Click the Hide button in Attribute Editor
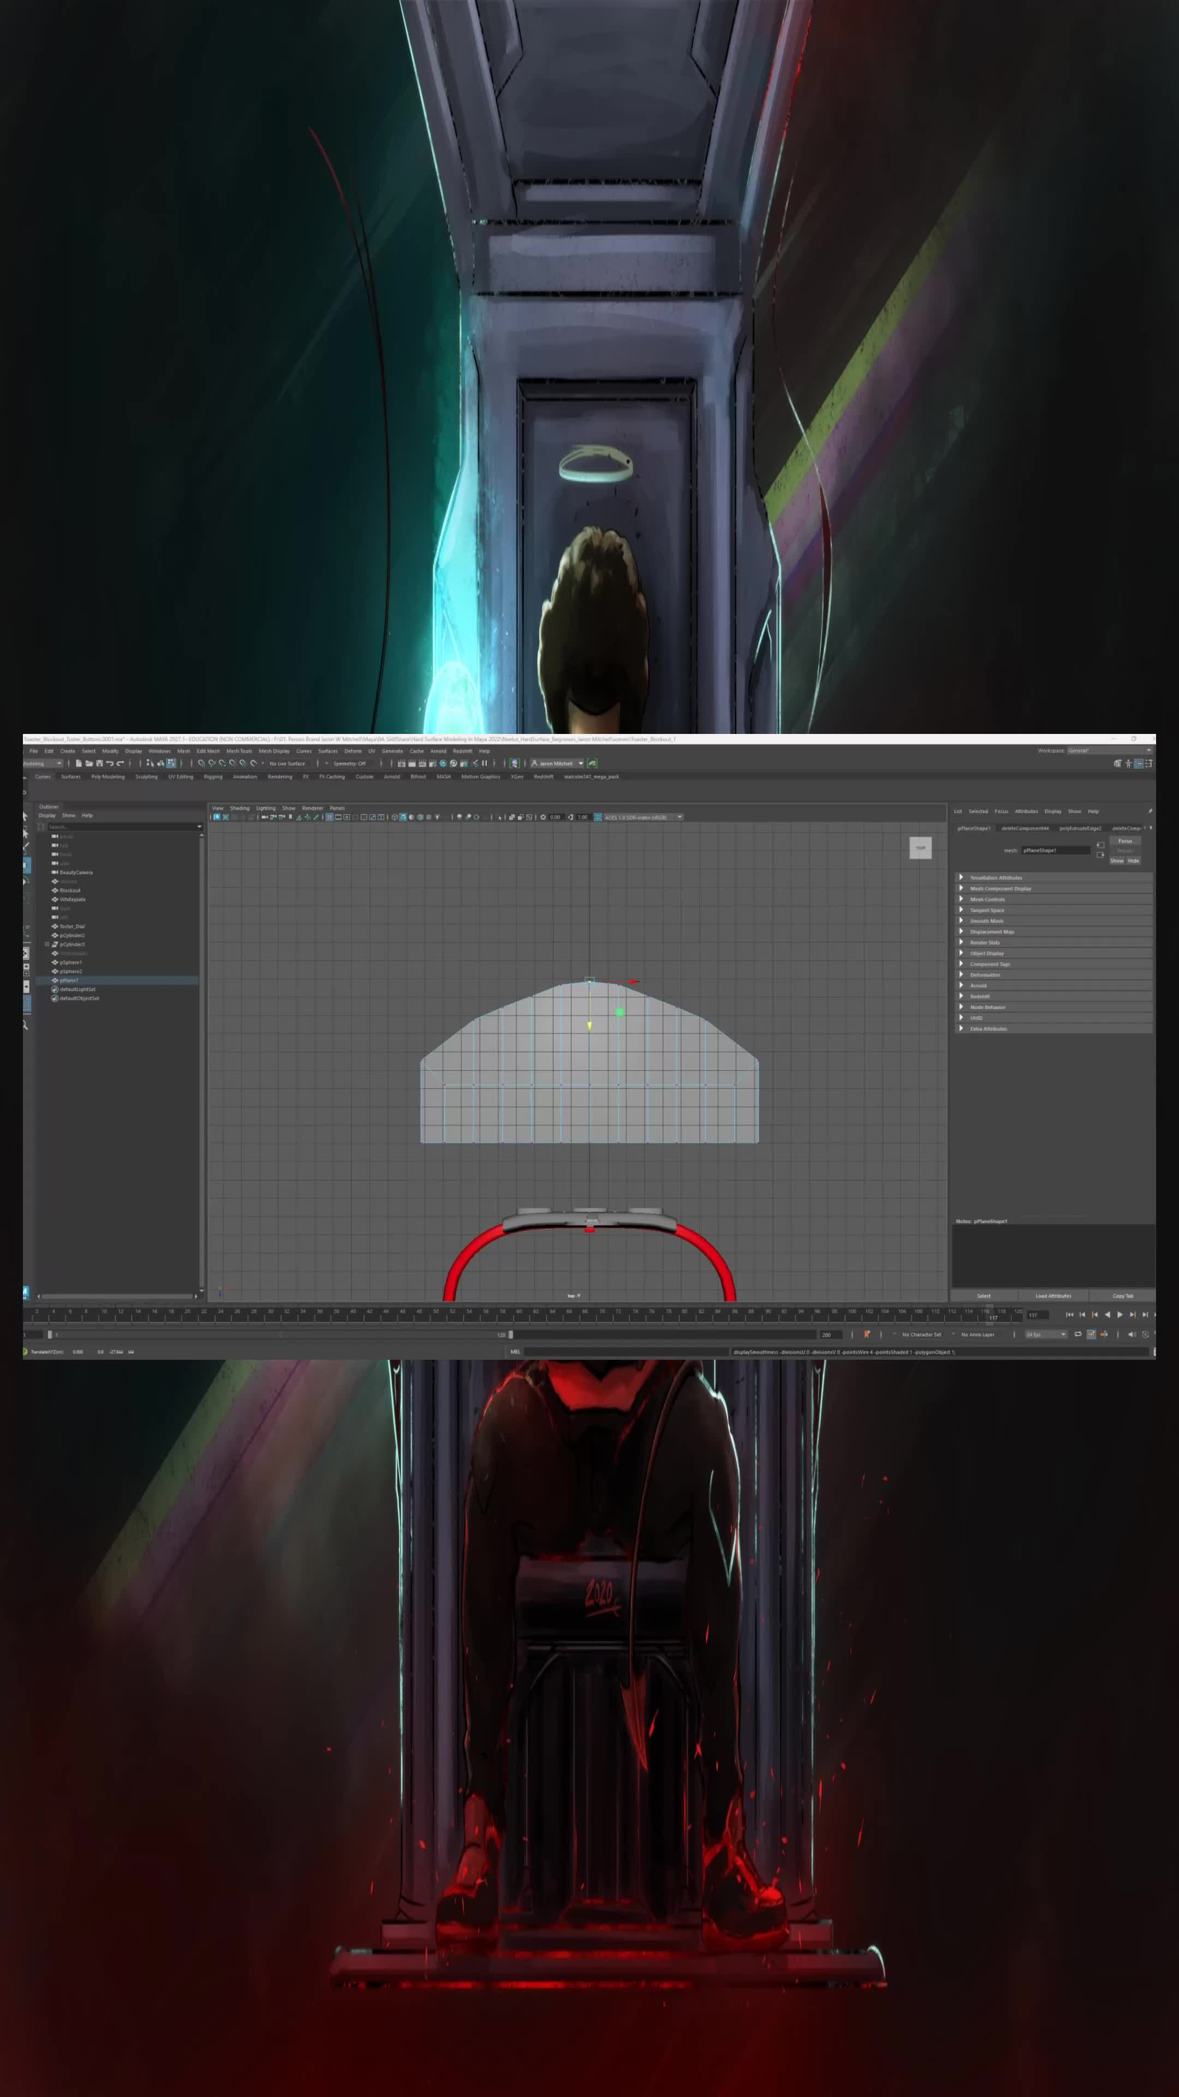 coord(1134,861)
